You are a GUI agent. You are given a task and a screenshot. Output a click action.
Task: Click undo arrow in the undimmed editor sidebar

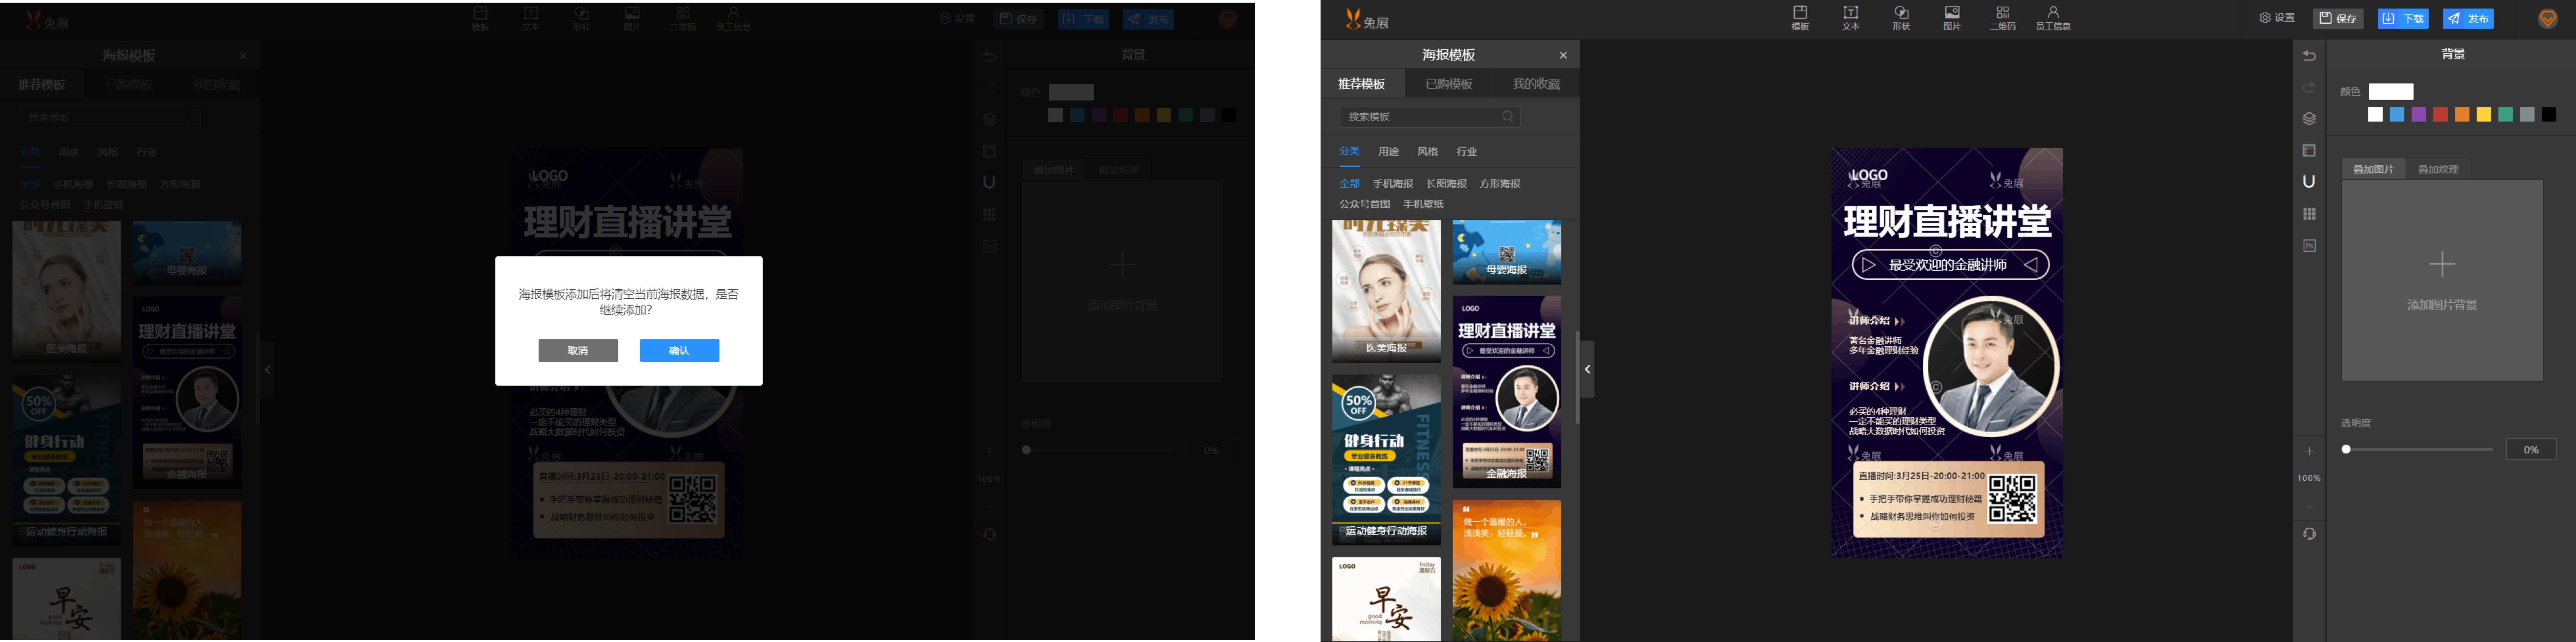2309,56
